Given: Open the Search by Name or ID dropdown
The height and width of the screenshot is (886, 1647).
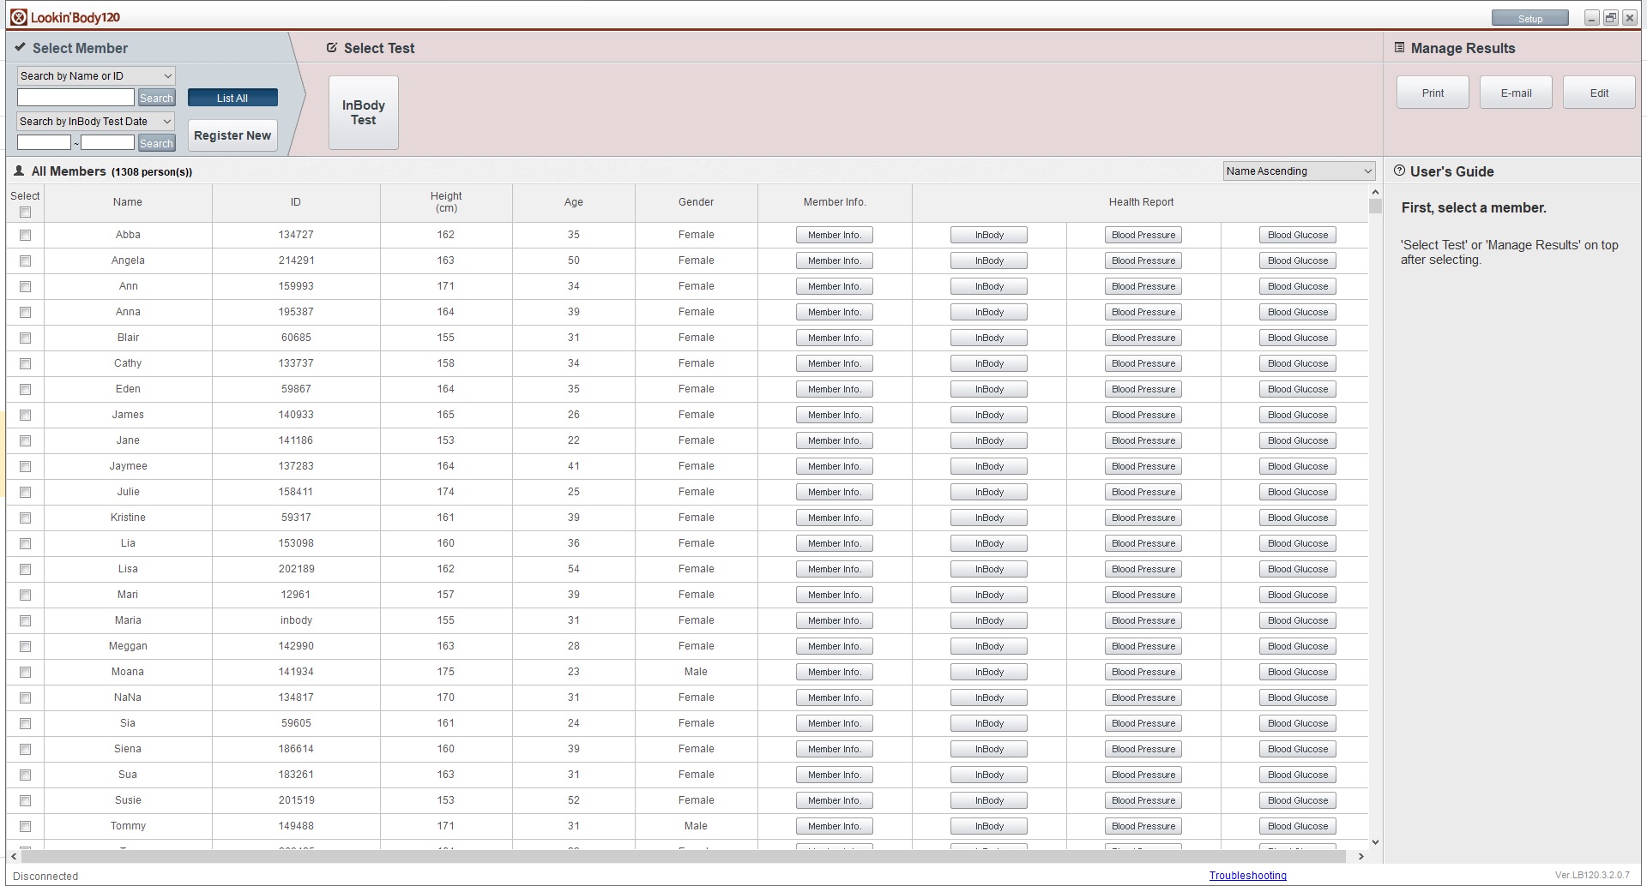Looking at the screenshot, I should pos(94,75).
